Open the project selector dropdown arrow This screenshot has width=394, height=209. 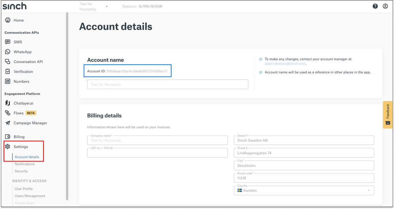[x=107, y=7]
